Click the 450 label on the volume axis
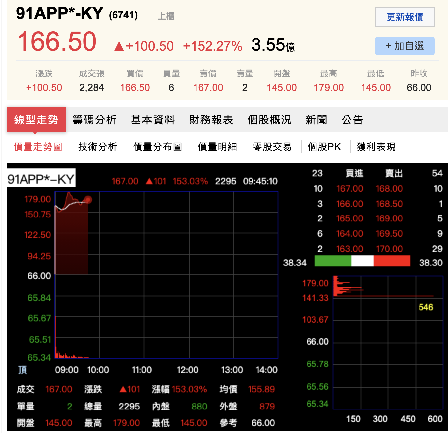 408,419
